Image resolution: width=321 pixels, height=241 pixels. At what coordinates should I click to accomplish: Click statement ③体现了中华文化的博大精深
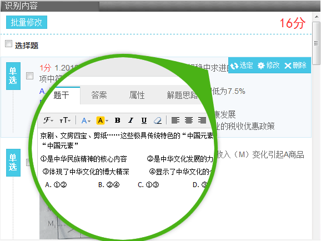click(x=86, y=172)
